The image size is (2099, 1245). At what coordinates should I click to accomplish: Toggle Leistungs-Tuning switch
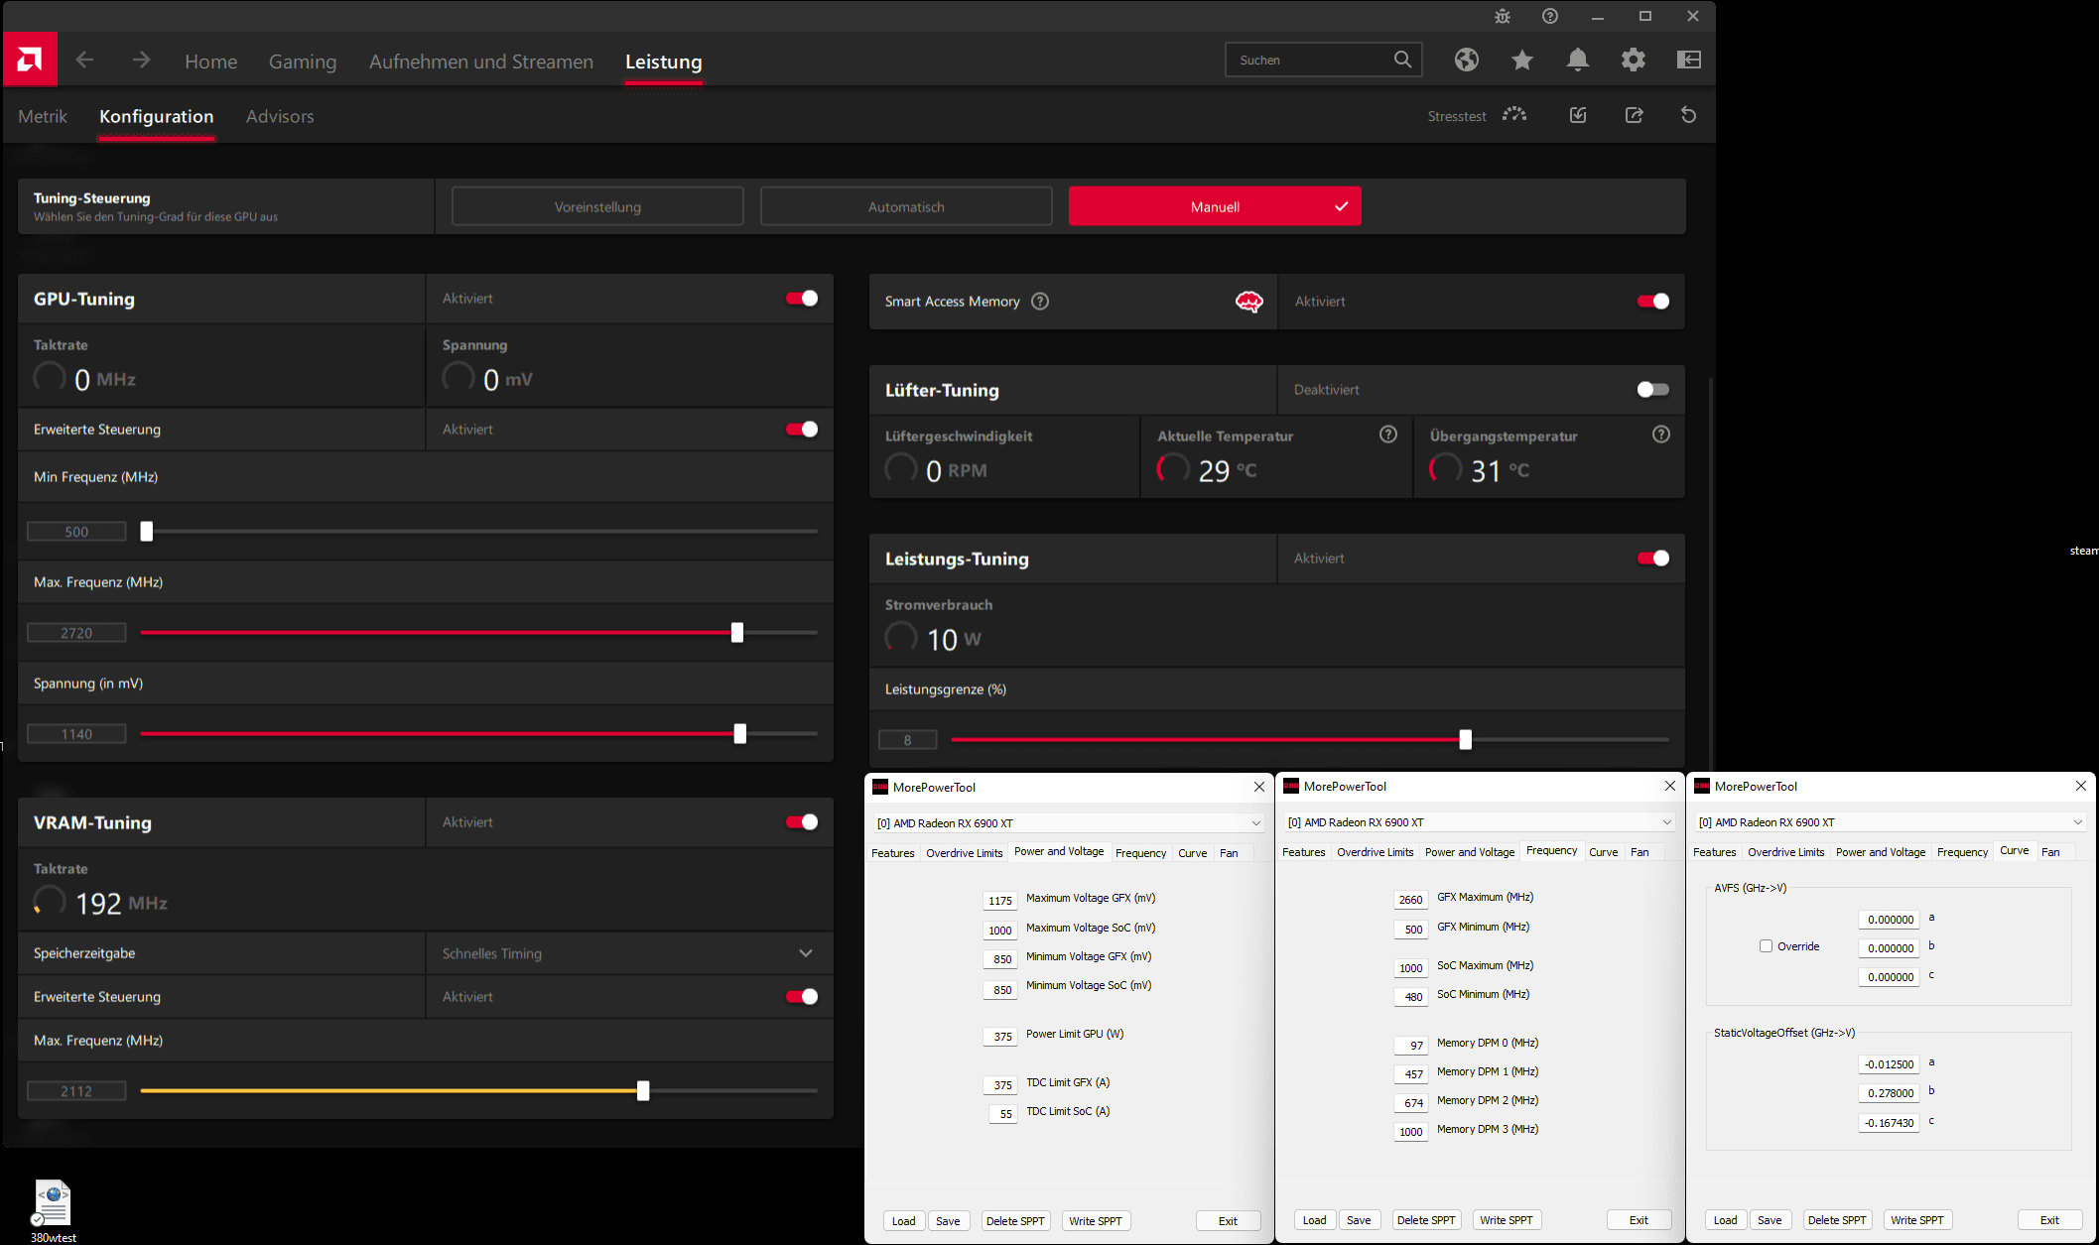[1653, 559]
